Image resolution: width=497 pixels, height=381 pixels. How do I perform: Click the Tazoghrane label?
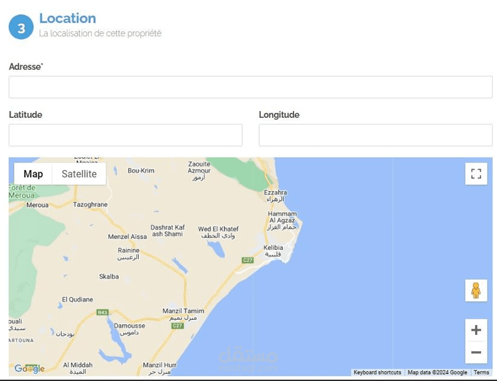(x=90, y=204)
